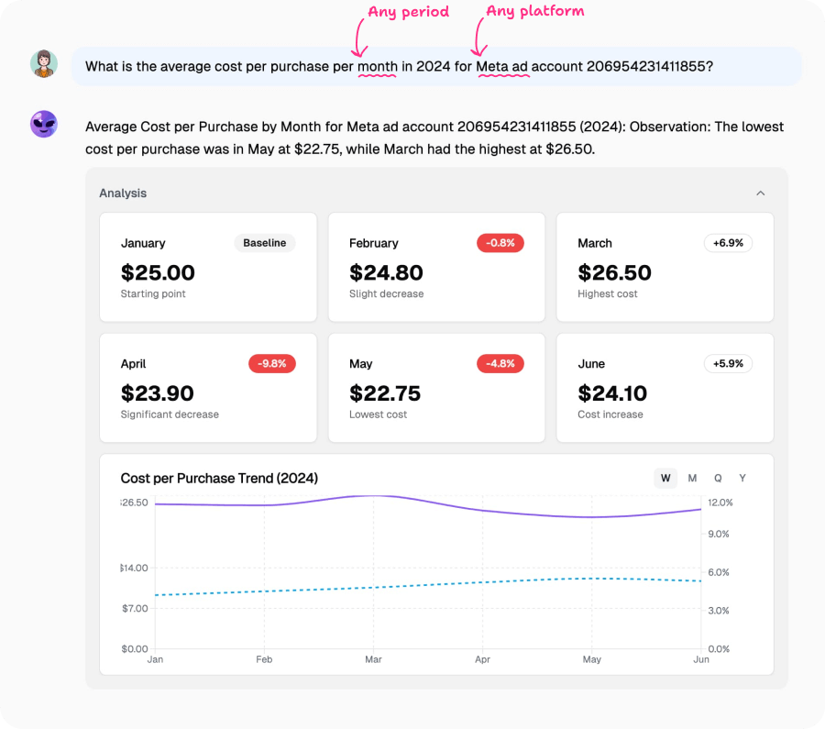Click the -4.8% badge on May card

tap(500, 363)
